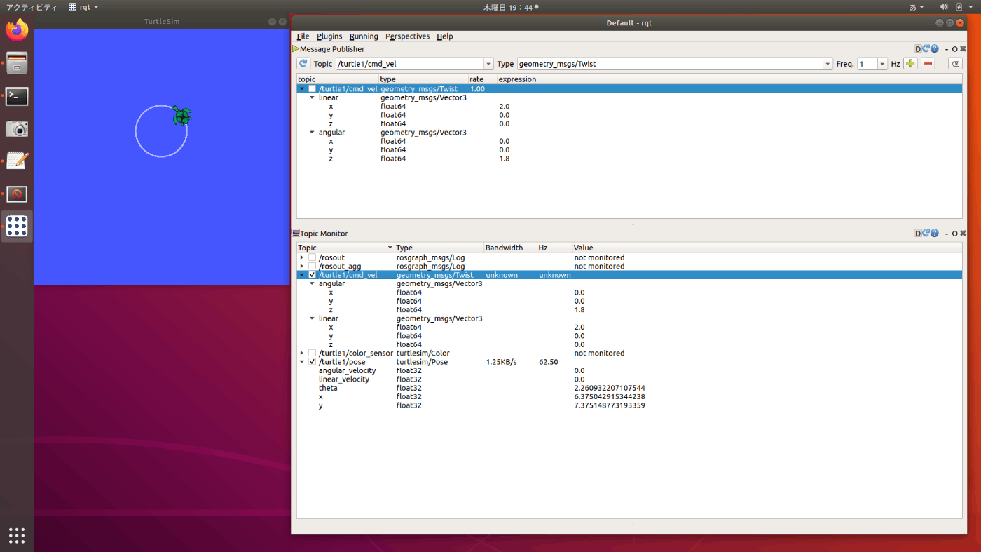Check the /rosout topic monitor checkbox
981x552 pixels.
pyautogui.click(x=313, y=257)
